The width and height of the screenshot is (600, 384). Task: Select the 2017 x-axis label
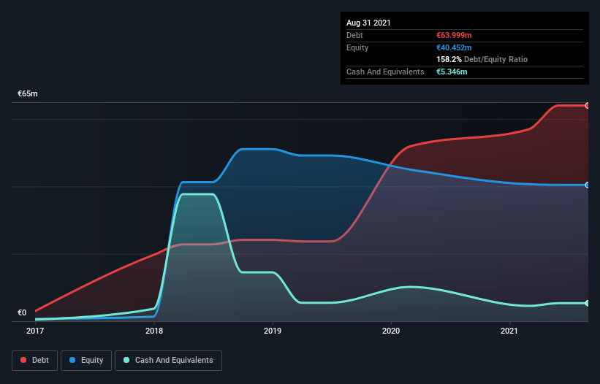(x=35, y=331)
